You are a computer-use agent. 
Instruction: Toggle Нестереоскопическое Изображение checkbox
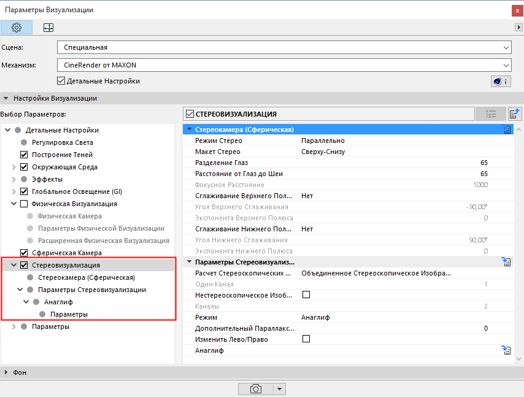click(306, 295)
